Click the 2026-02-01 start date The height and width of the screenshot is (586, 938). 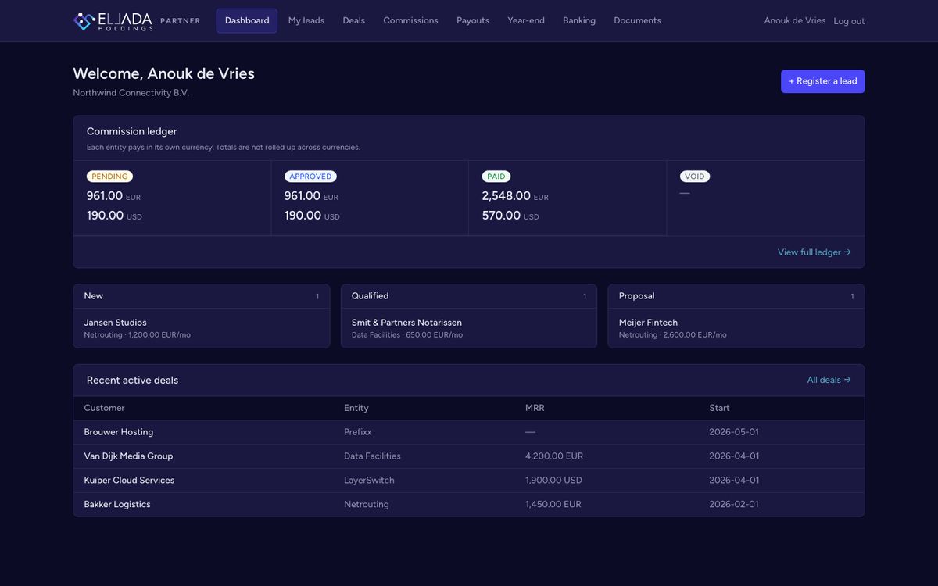[734, 505]
